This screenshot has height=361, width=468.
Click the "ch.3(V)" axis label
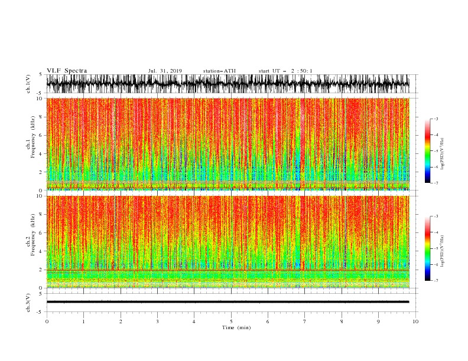28,303
